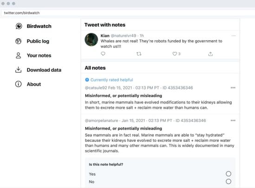Open Public log globe icon

(19, 41)
